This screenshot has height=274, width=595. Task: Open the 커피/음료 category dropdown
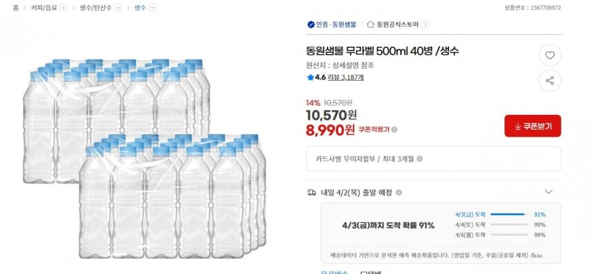(63, 8)
